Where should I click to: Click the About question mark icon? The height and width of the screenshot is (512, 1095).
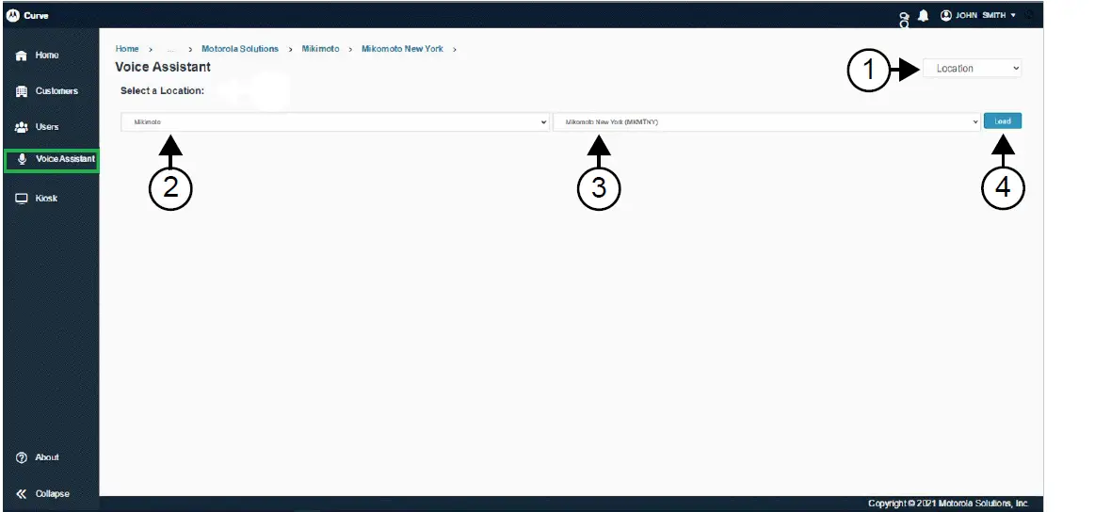point(21,457)
